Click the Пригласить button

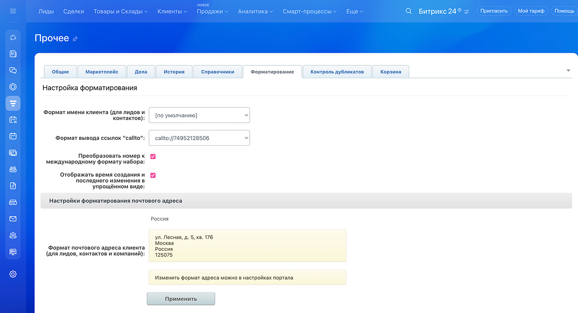pos(494,11)
